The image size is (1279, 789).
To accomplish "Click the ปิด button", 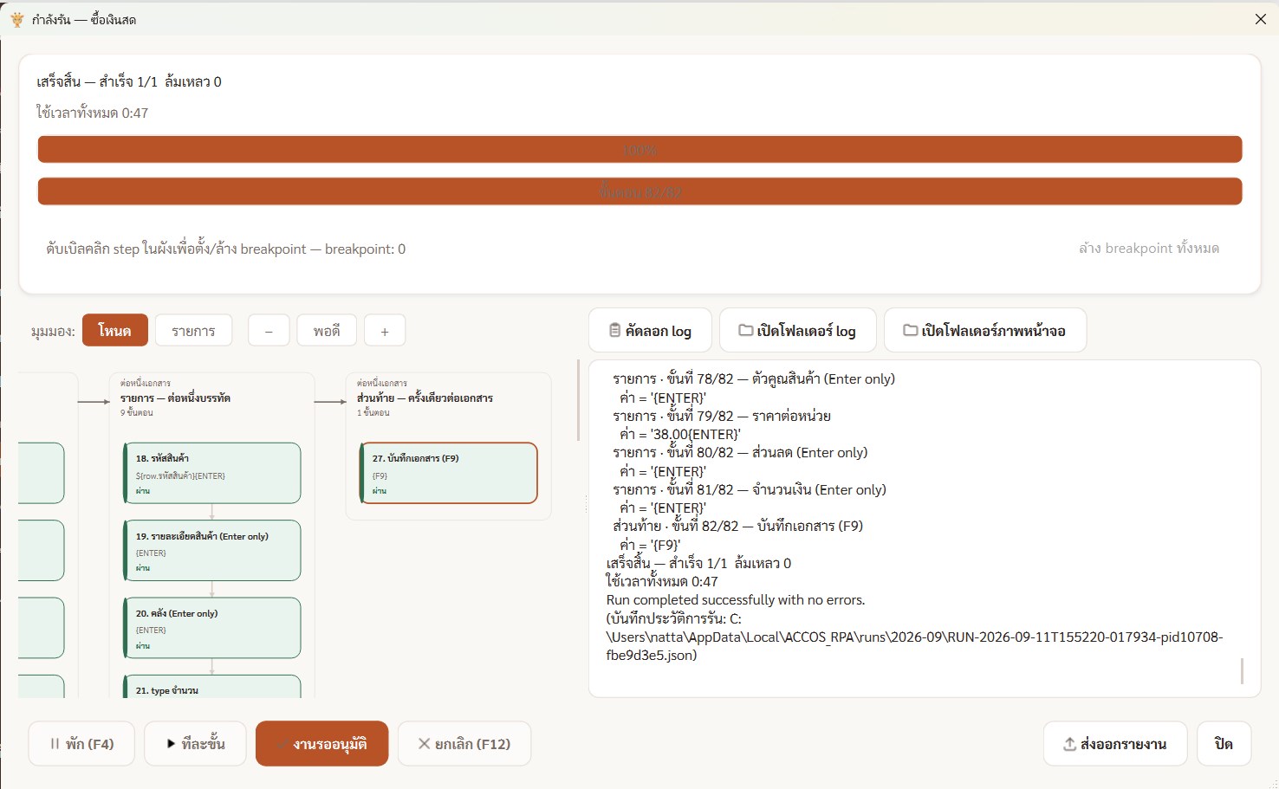I will (x=1224, y=743).
